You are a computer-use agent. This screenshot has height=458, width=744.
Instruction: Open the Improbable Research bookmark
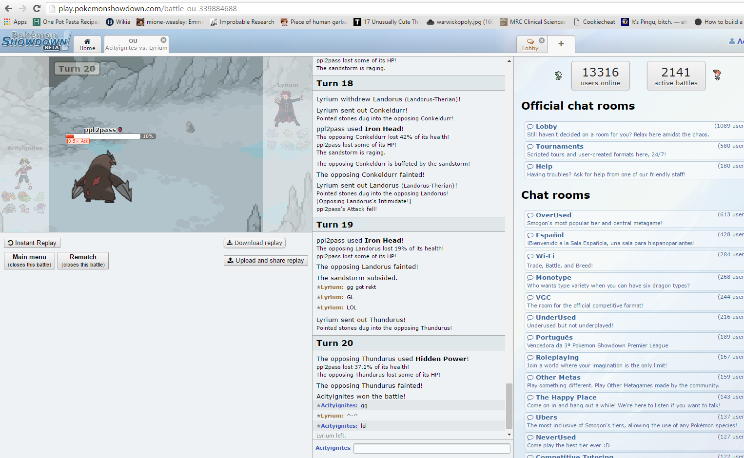point(242,22)
